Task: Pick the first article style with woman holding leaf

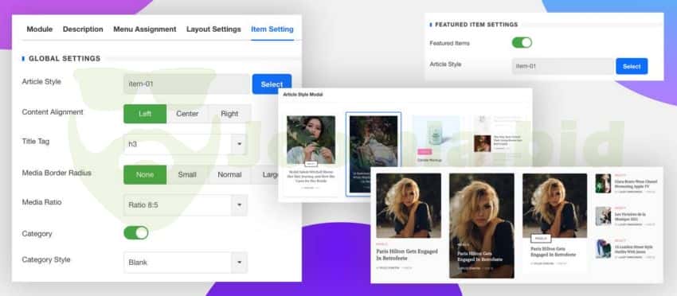Action: (311, 153)
